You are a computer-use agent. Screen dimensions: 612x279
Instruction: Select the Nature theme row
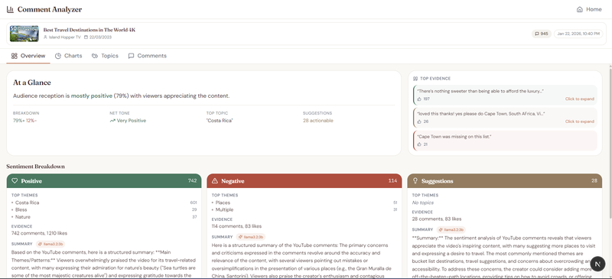coord(104,217)
